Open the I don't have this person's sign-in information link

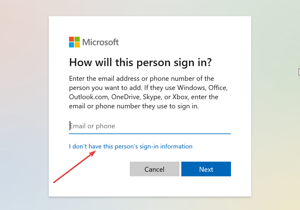point(130,146)
